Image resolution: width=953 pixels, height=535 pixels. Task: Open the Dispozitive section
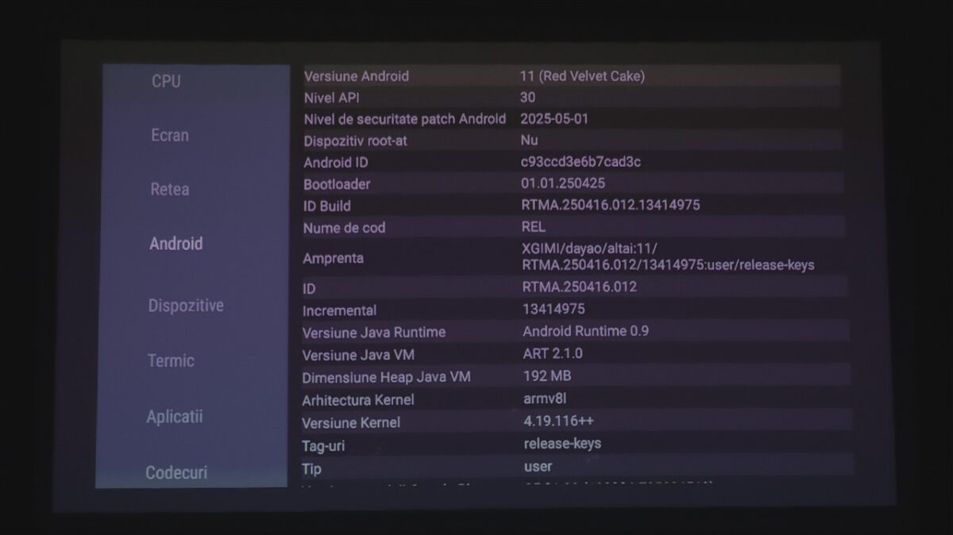pyautogui.click(x=186, y=306)
